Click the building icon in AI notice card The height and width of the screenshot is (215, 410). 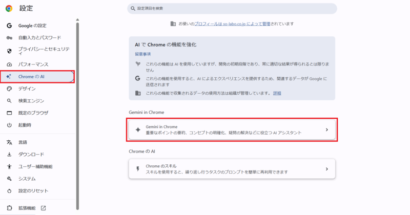(138, 93)
